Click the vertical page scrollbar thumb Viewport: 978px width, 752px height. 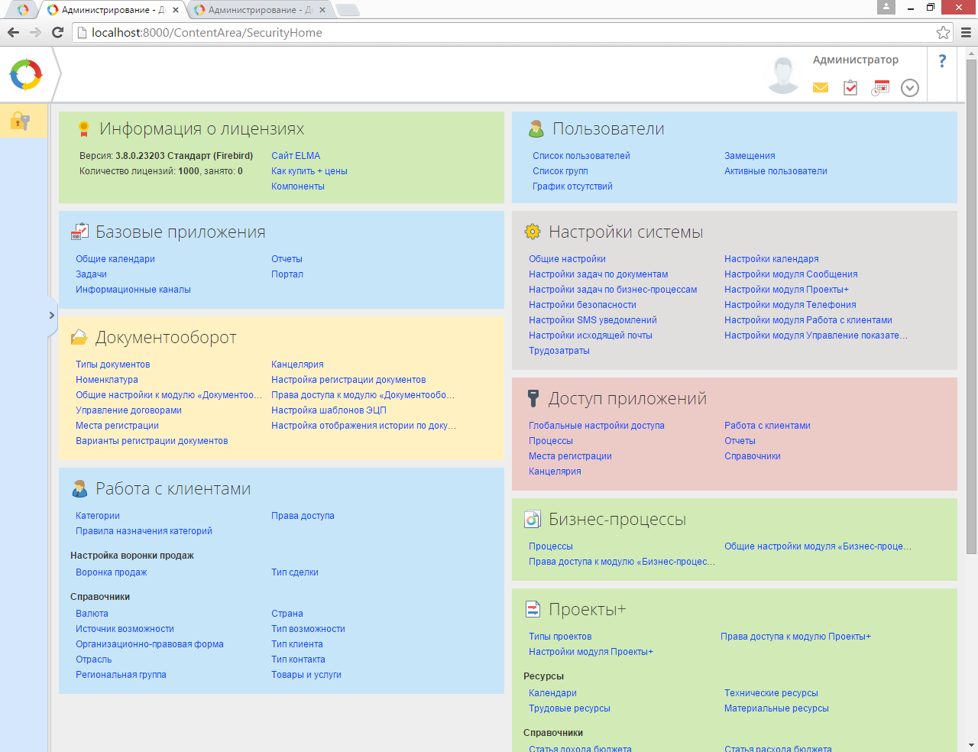click(971, 306)
